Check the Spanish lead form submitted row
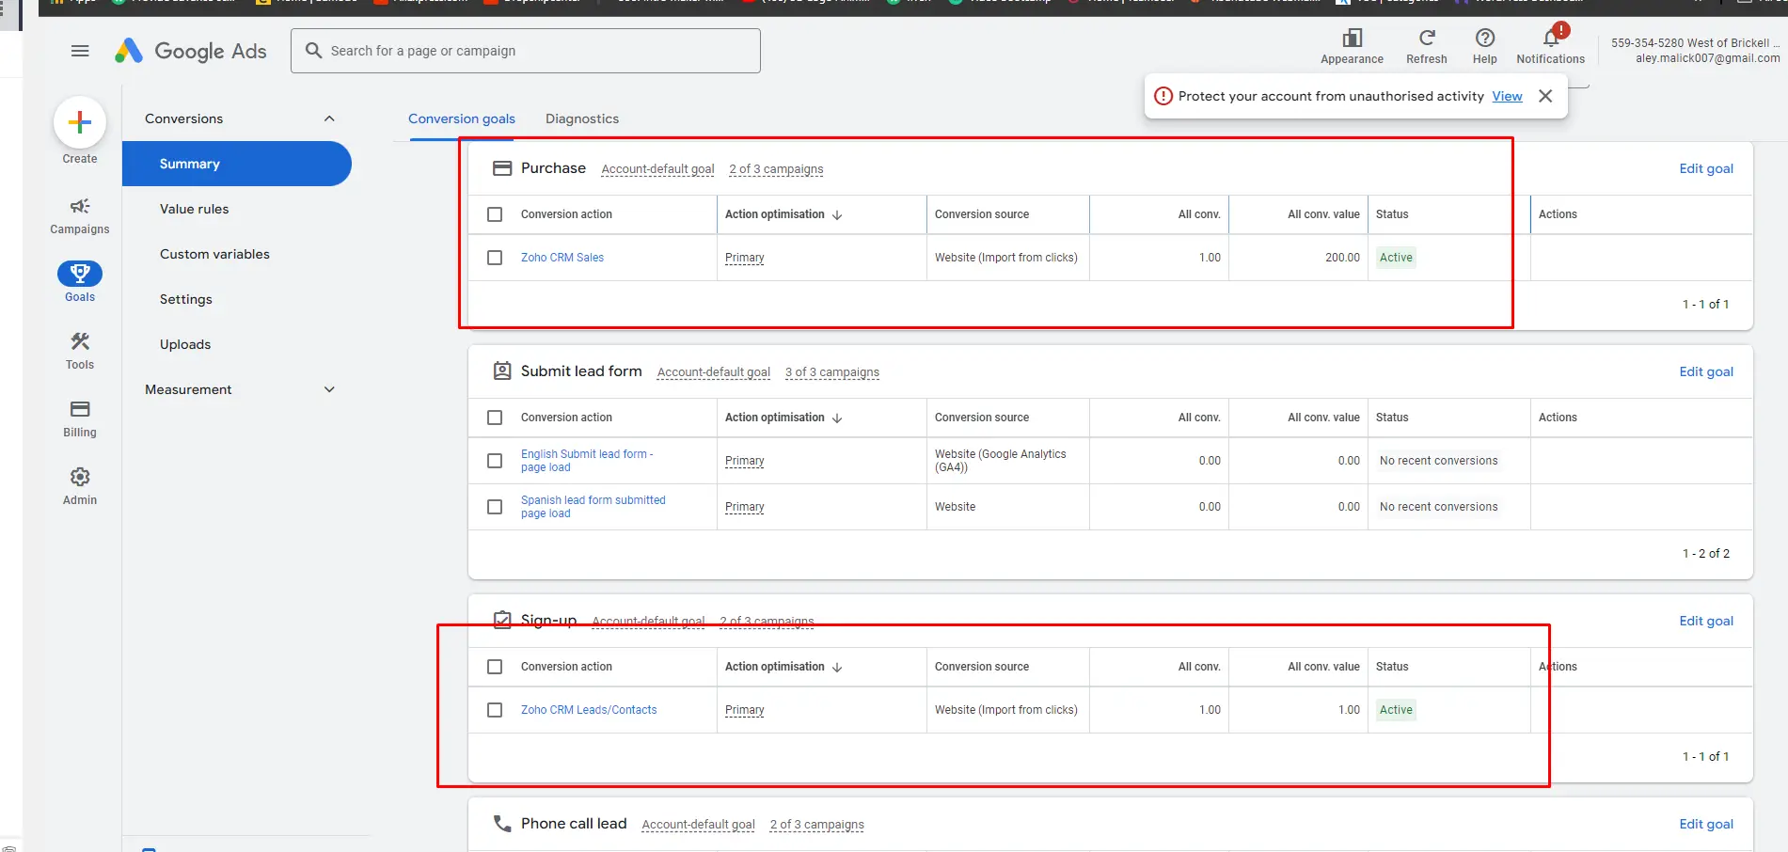The image size is (1788, 852). (x=495, y=507)
